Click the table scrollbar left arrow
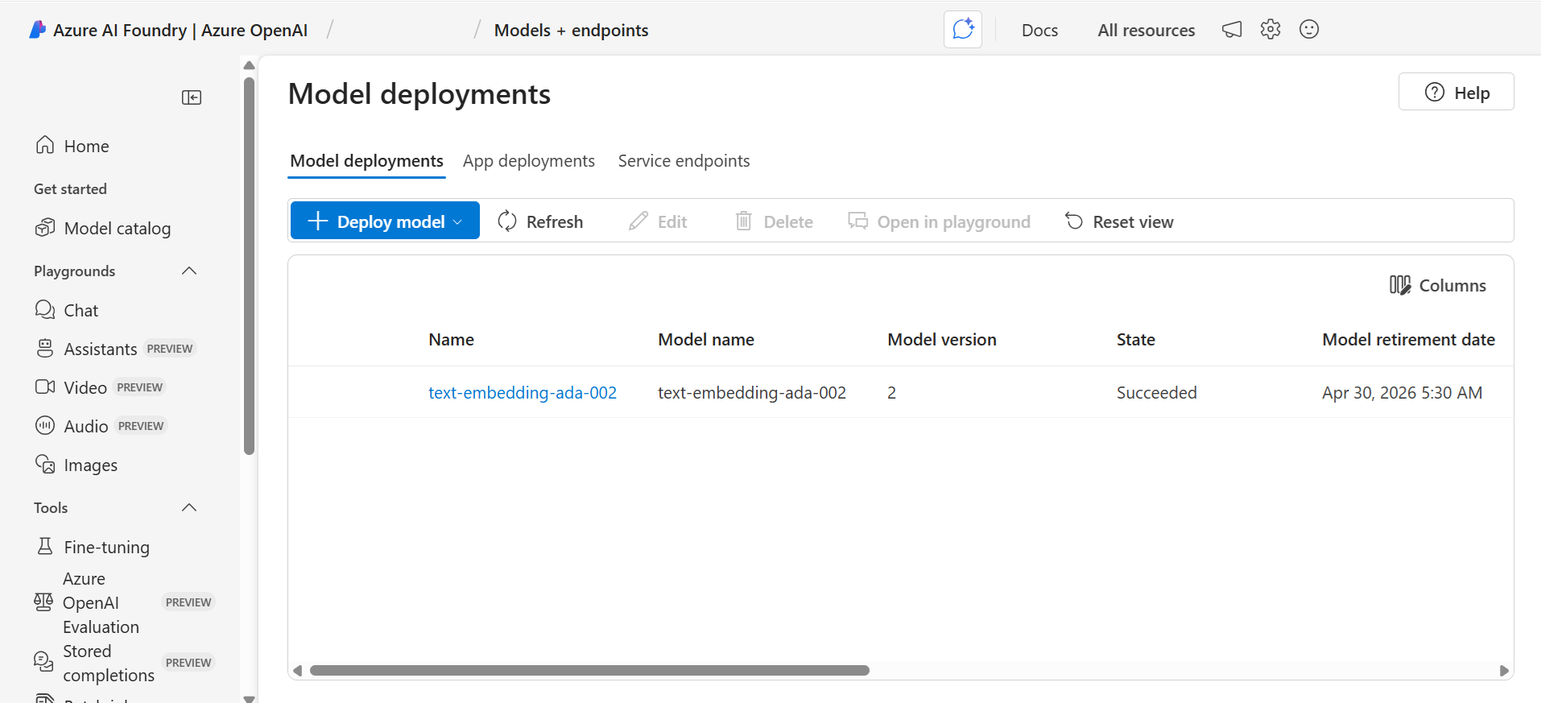This screenshot has width=1541, height=703. pyautogui.click(x=298, y=670)
